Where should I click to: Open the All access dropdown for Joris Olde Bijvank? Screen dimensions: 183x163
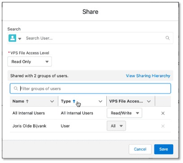click(116, 126)
